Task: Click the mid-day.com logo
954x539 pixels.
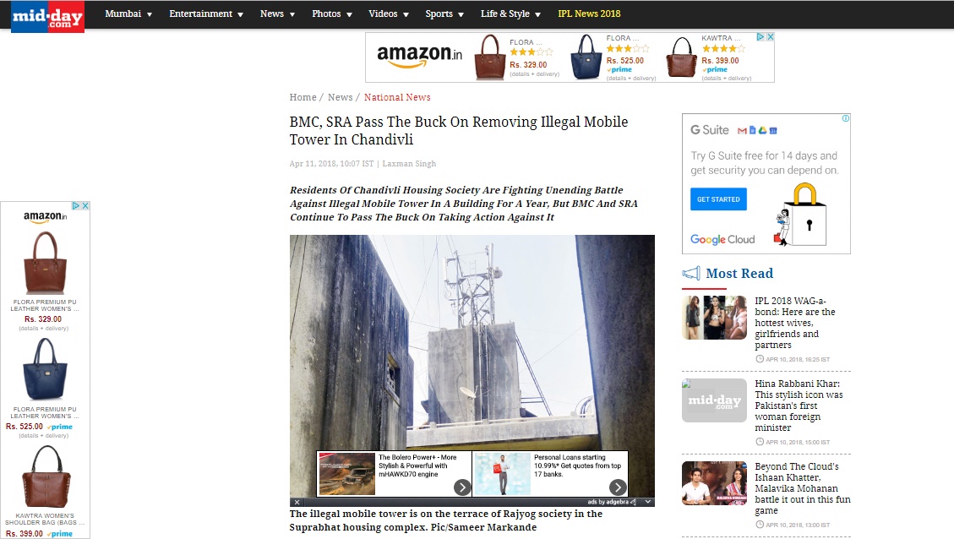Action: pos(47,16)
